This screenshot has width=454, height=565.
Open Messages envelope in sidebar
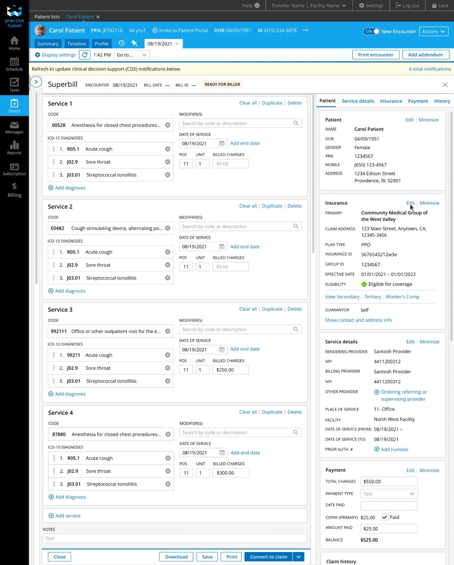14,128
